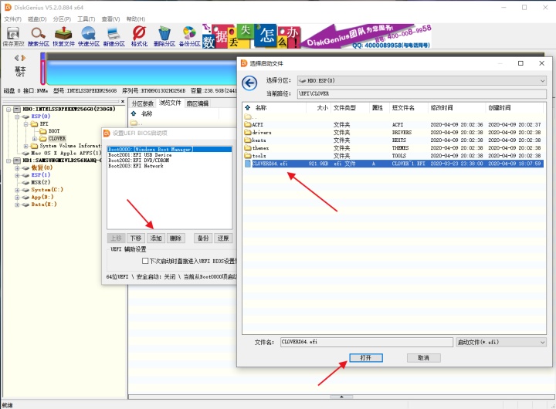Click the Save Changes toolbar icon
556x409 pixels.
pyautogui.click(x=13, y=36)
